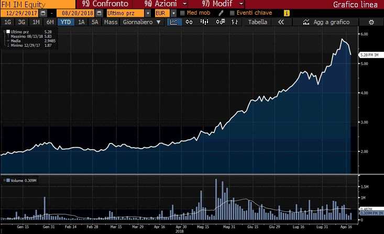Image resolution: width=384 pixels, height=234 pixels.
Task: Select the candle-volume chart type icon
Action: click(221, 22)
